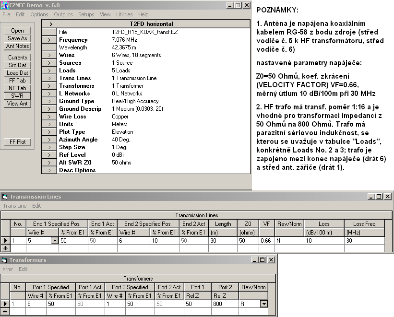
Task: Click the Open button in left panel
Action: pos(17,31)
